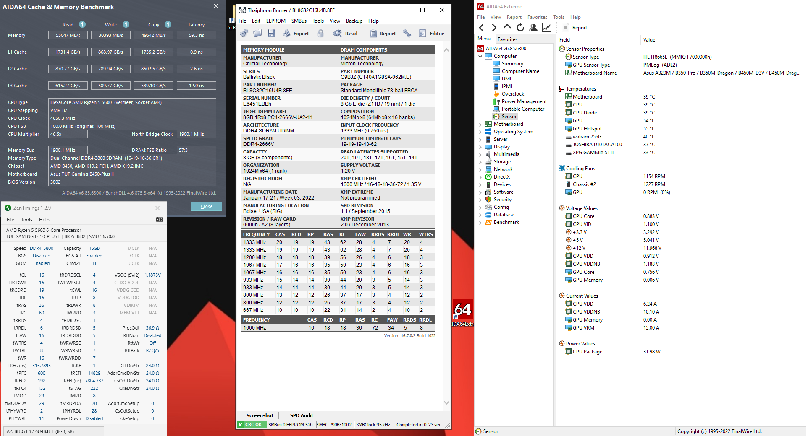808x436 pixels.
Task: Expand the Benchmark node in AIDA64 tree
Action: click(480, 222)
